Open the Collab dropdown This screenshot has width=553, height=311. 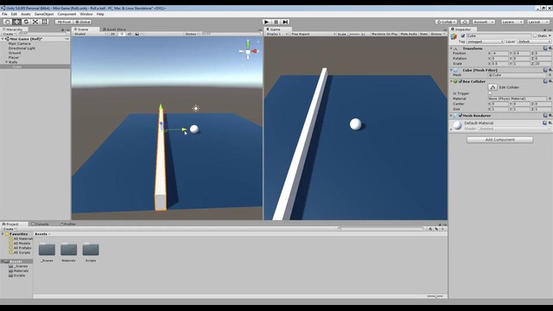tap(446, 22)
